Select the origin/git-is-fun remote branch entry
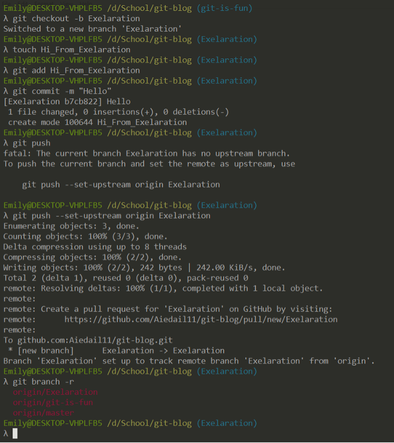 pos(53,402)
